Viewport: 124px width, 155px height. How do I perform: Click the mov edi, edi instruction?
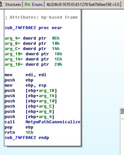[26, 75]
